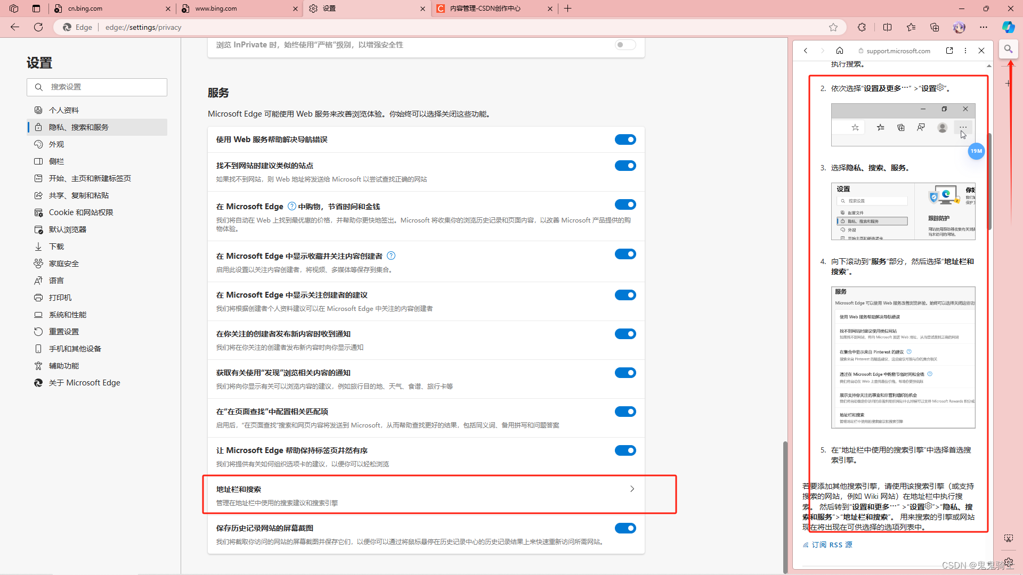Click the Copilot icon in toolbar
This screenshot has height=575, width=1023.
(x=1008, y=27)
